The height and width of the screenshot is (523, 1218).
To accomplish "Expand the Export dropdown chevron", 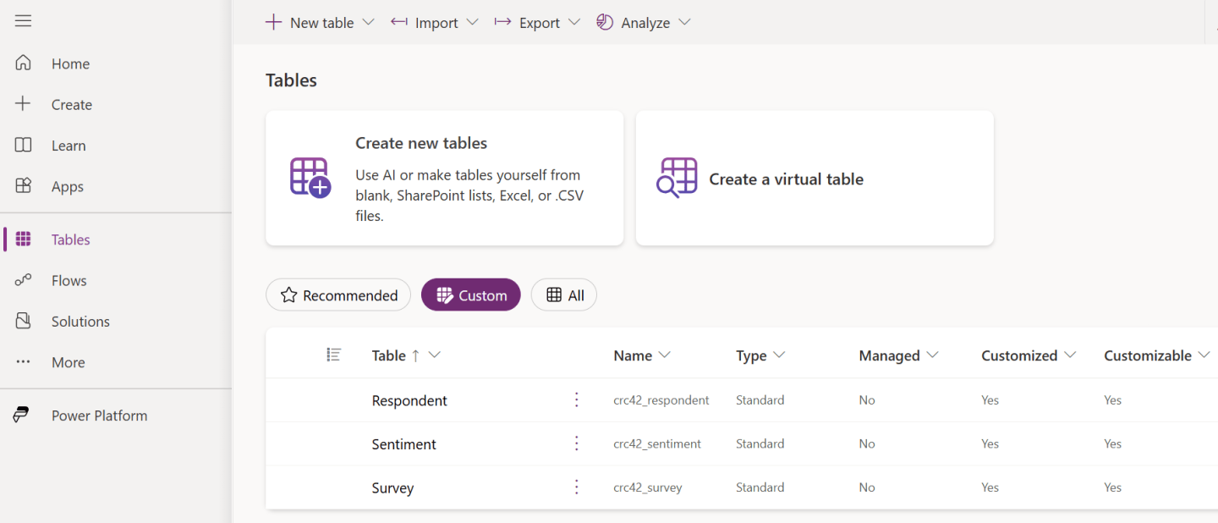I will 574,22.
